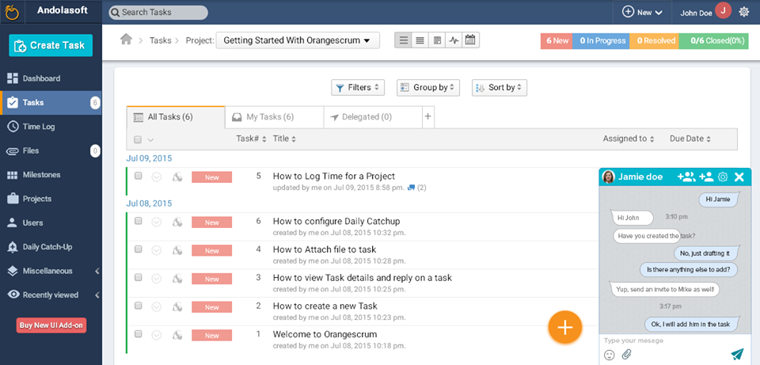The height and width of the screenshot is (365, 760).
Task: Open Projects in sidebar
Action: [51, 199]
